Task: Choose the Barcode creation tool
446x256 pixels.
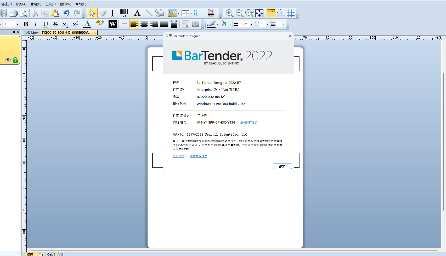Action: click(x=124, y=13)
